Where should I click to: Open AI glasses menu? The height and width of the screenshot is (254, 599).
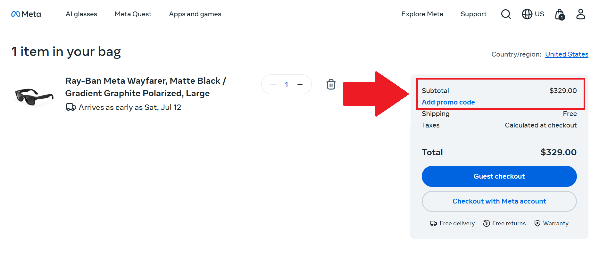(x=81, y=14)
